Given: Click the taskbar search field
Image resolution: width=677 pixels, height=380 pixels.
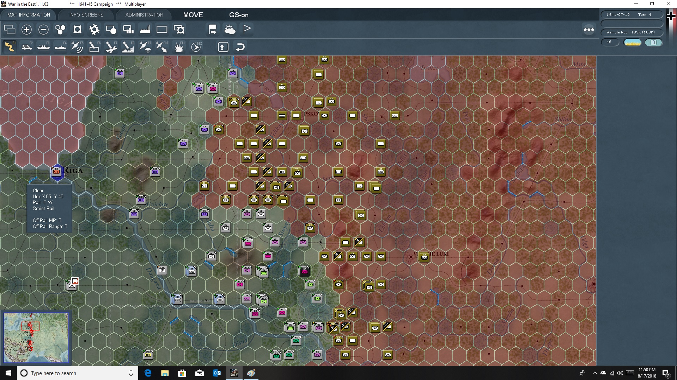Looking at the screenshot, I should tap(78, 373).
